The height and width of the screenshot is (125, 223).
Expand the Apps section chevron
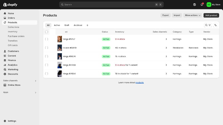tap(36, 93)
